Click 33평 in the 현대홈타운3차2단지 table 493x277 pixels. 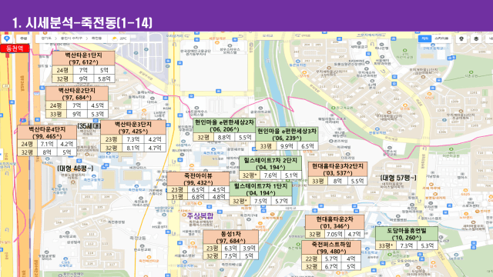click(x=318, y=181)
